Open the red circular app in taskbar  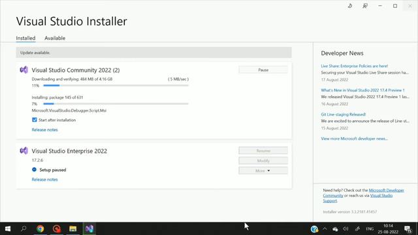click(57, 228)
